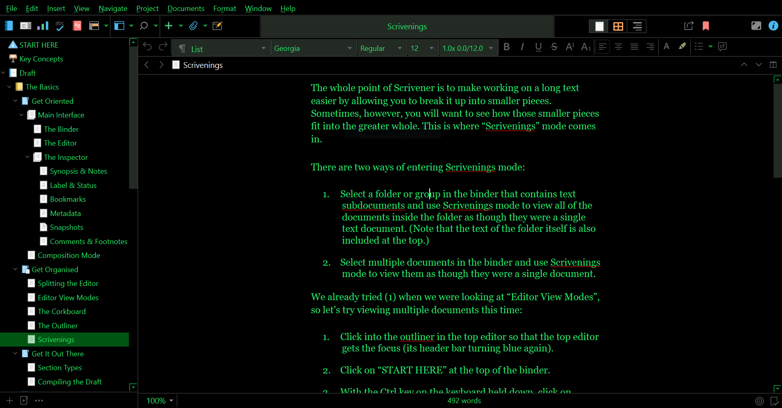The height and width of the screenshot is (408, 782).
Task: Click the red bookmark icon
Action: 706,26
